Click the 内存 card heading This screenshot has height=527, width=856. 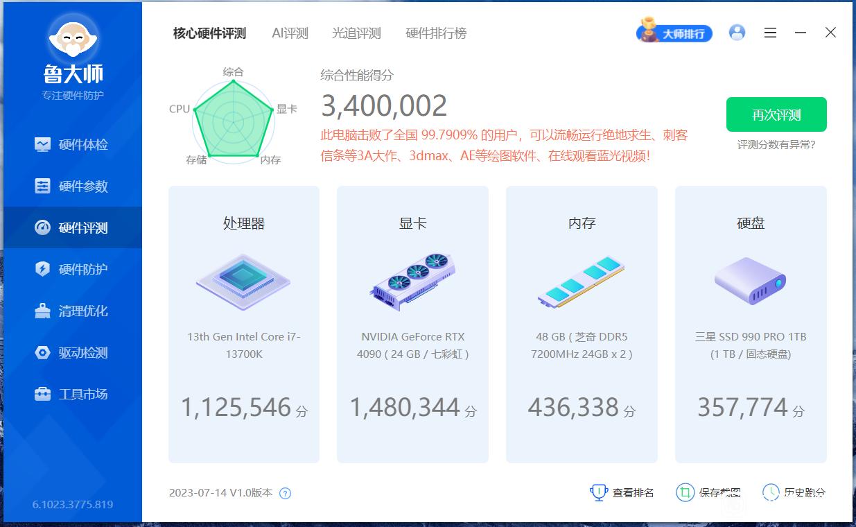pos(581,223)
